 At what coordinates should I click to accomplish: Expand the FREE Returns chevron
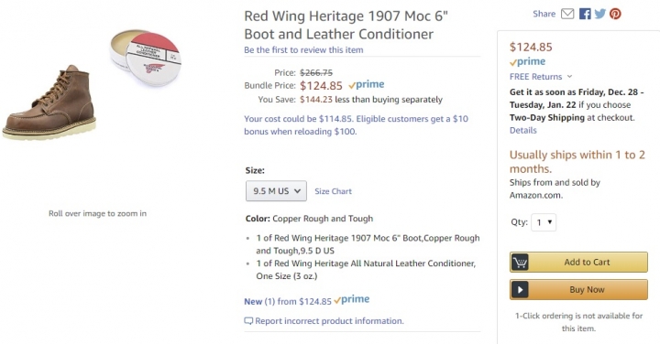[x=569, y=77]
